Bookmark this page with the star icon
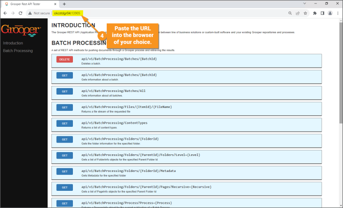 tap(305, 13)
